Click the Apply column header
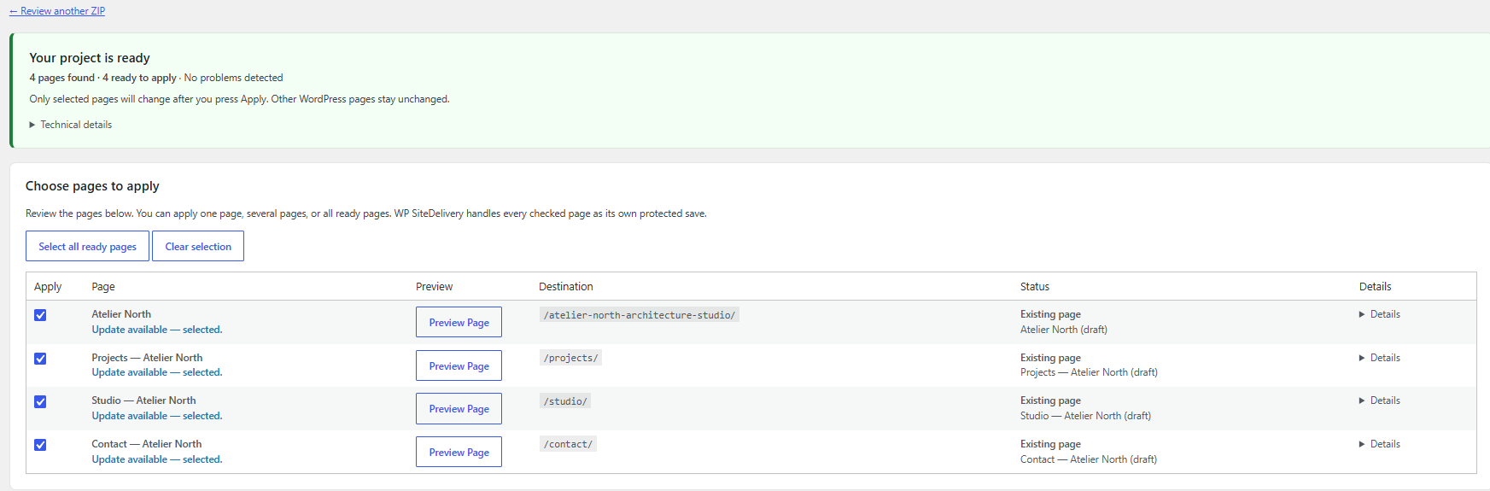This screenshot has height=491, width=1490. (x=48, y=287)
